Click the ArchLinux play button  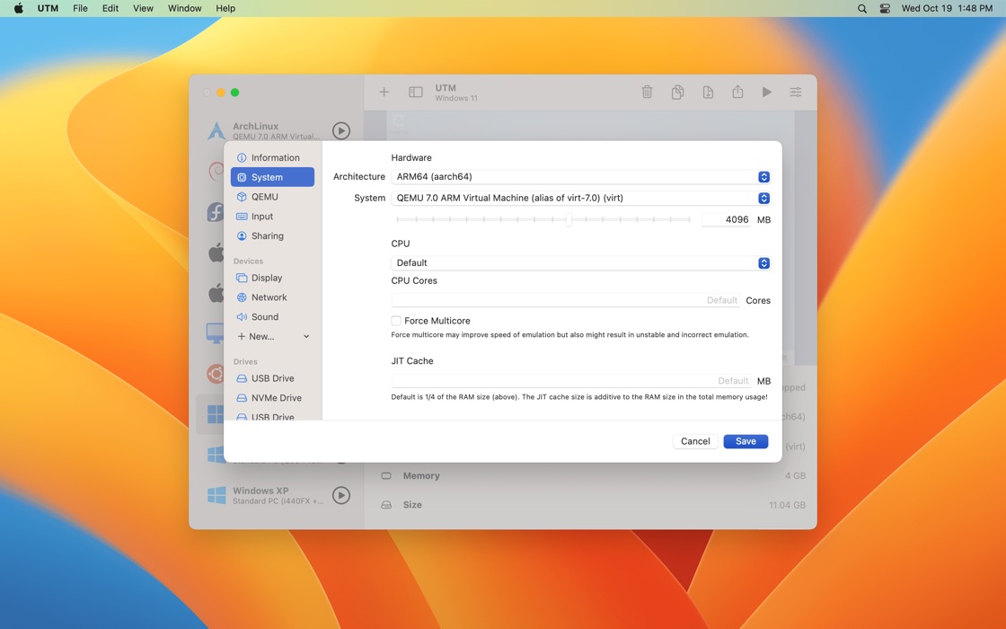pyautogui.click(x=341, y=131)
